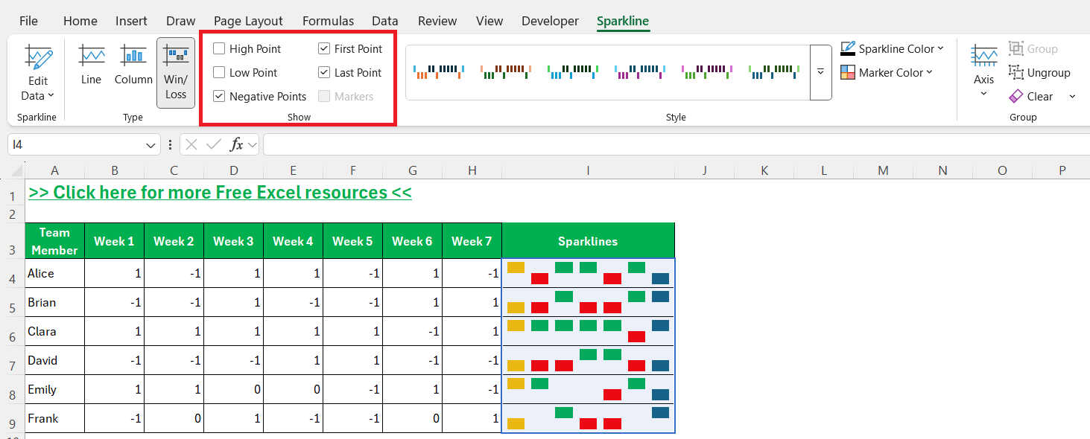1090x439 pixels.
Task: Select the Column sparkline type
Action: pos(133,65)
